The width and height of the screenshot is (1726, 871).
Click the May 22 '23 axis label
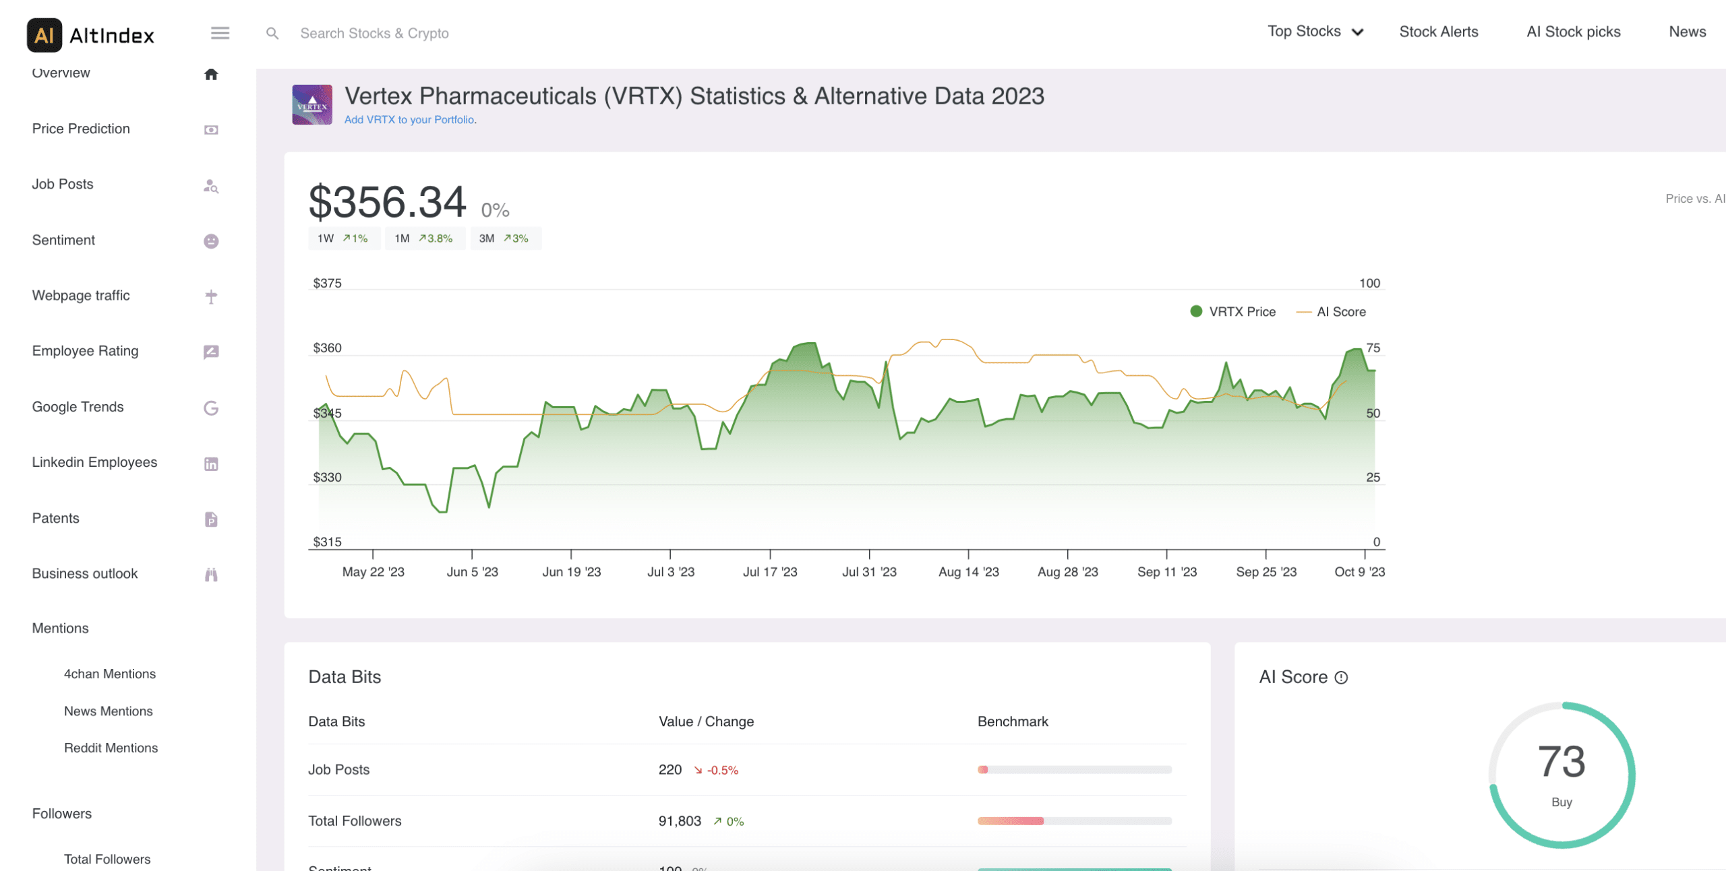point(374,572)
